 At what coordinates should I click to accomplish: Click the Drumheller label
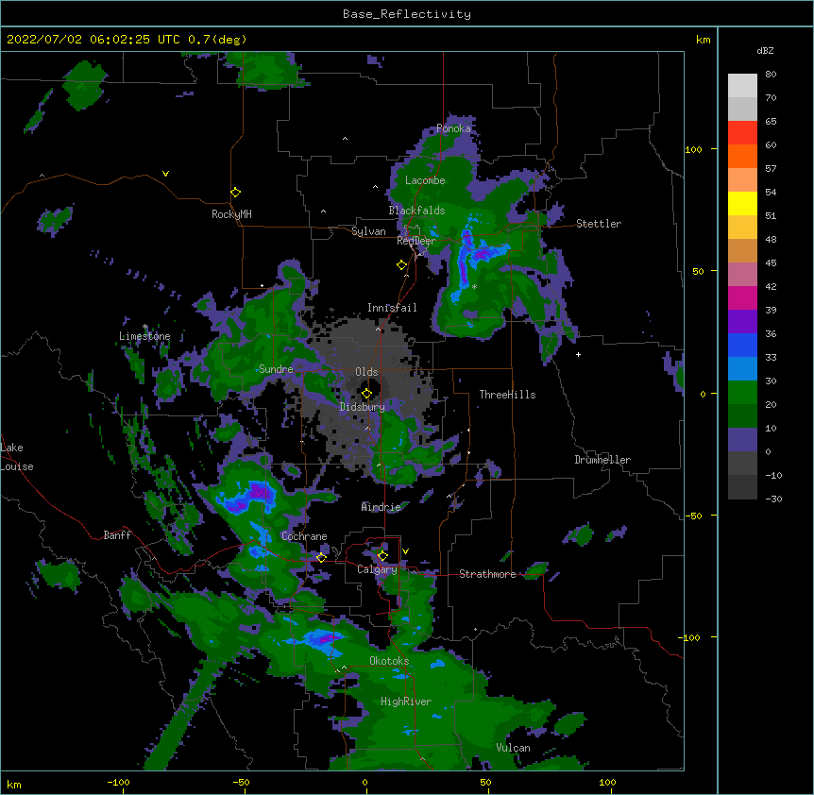[x=602, y=460]
